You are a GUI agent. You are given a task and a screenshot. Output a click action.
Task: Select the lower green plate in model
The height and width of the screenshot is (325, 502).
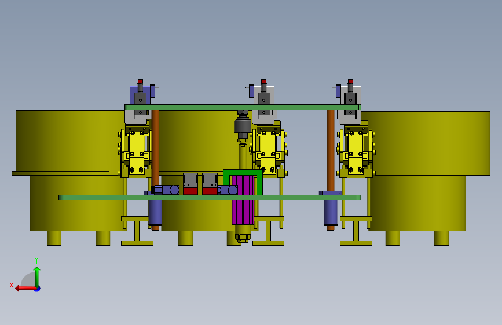coord(210,197)
